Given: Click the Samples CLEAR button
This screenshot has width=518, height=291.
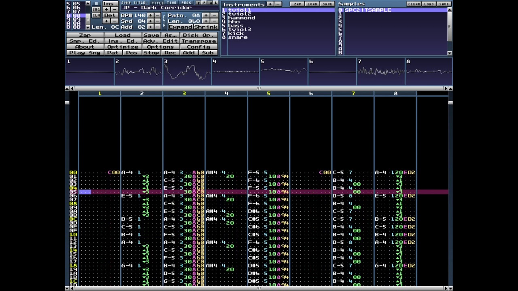Looking at the screenshot, I should [414, 4].
